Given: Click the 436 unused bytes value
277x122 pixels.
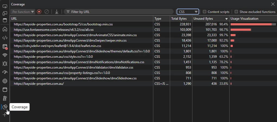Looking at the screenshot, I should coord(214,83).
